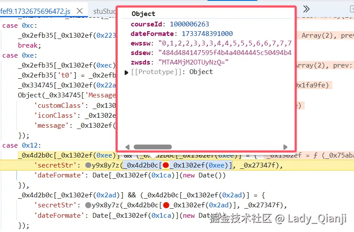354x232 pixels.
Task: Click the 'case 0xc:' line
Action: [19, 26]
